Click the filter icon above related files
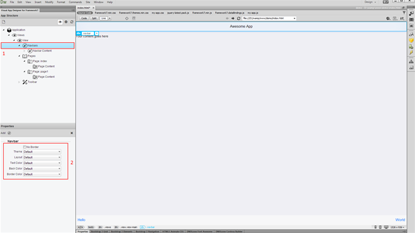Viewport: 415px width, 233px height. 404,13
